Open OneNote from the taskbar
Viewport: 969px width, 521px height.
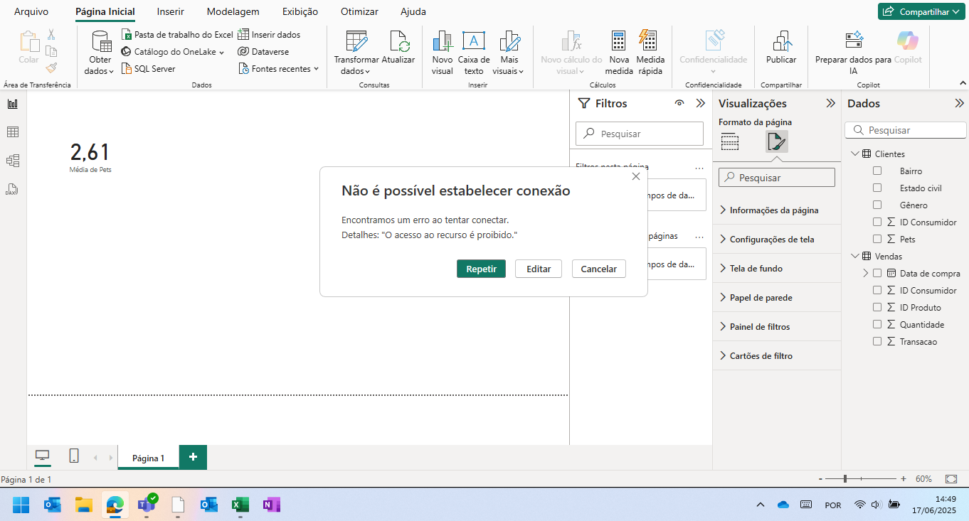(271, 505)
